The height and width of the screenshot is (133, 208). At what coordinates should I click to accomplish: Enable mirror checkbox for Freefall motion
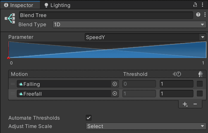(x=200, y=94)
